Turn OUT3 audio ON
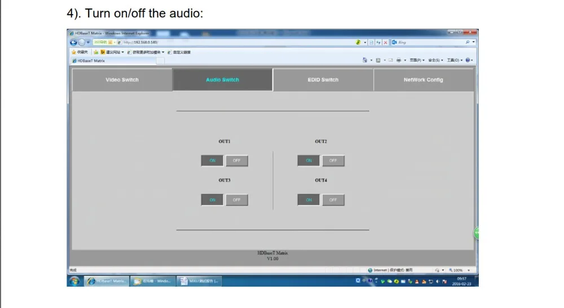This screenshot has height=308, width=564. pyautogui.click(x=212, y=200)
